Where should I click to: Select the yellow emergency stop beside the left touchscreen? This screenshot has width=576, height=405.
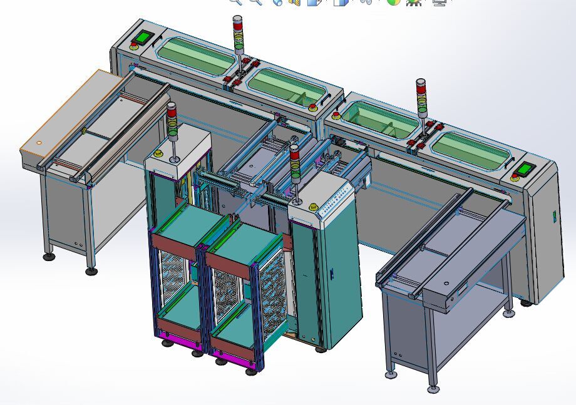pos(134,45)
